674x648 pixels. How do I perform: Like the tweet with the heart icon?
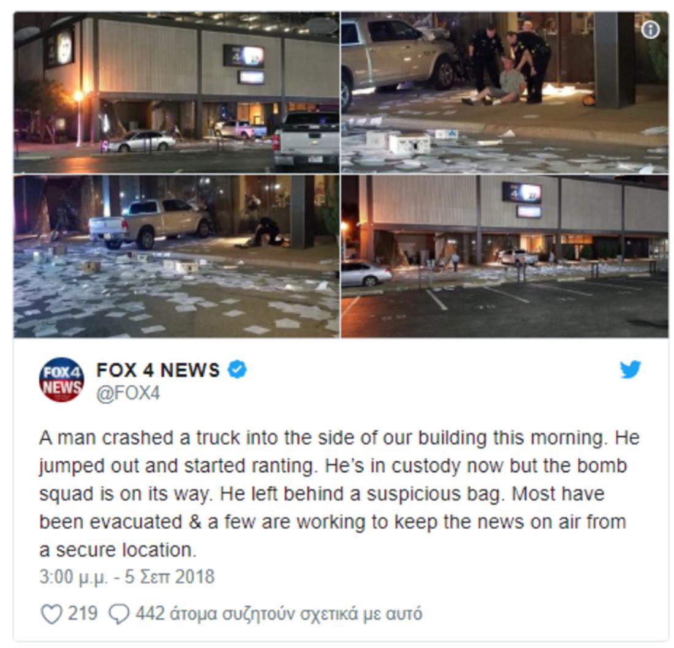(51, 614)
